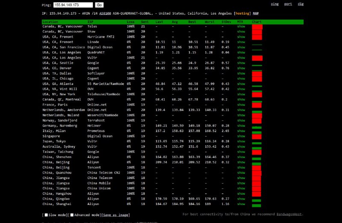Show MTR for Denver Cogent row

point(241,68)
